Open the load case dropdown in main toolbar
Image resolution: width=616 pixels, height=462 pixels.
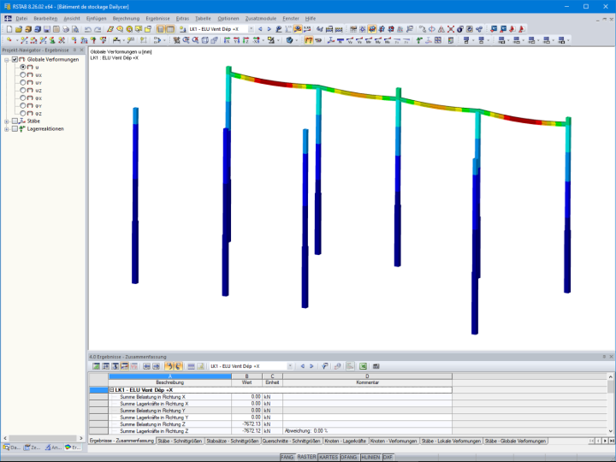tap(251, 29)
